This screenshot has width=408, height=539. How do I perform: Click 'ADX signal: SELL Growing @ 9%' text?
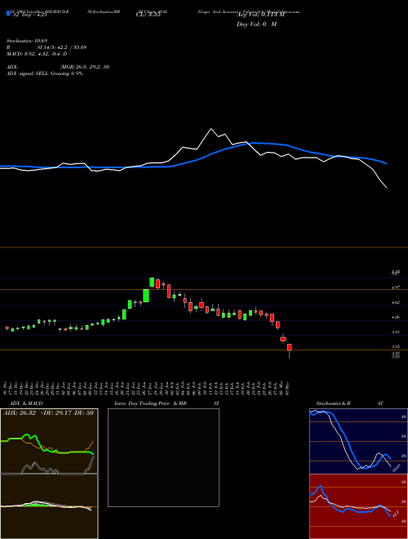[45, 73]
